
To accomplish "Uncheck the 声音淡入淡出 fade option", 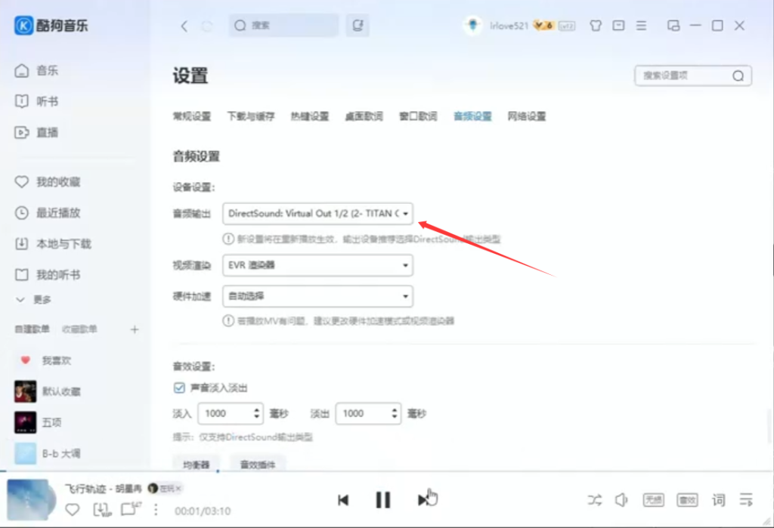I will coord(179,387).
